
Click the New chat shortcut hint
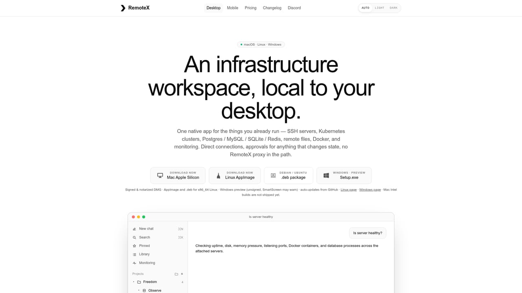click(x=181, y=229)
